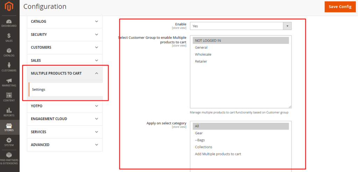Select Wholesale customer group
Screen dimensions: 358x172
241,55
